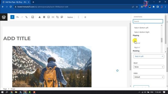168x94 pixels.
Task: Add text over the image
Action: 62,17
